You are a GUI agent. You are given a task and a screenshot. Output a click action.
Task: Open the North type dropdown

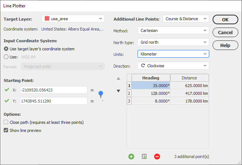pos(173,42)
